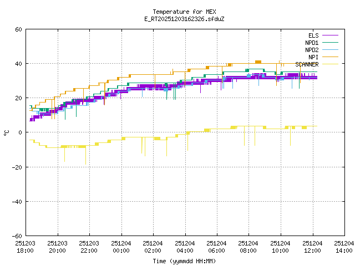Select the 0 tick label on y-axis
The height and width of the screenshot is (266, 355).
[x=20, y=132]
